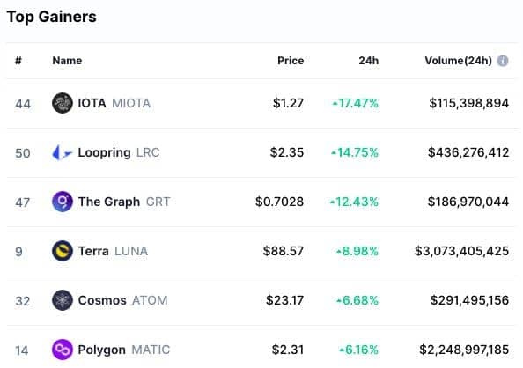Click the Polygon MATIC logo icon
523x368 pixels.
pos(63,350)
